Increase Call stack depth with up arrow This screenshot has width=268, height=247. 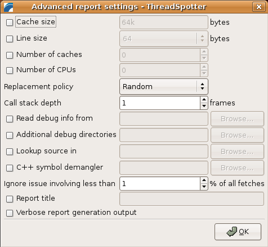point(204,99)
